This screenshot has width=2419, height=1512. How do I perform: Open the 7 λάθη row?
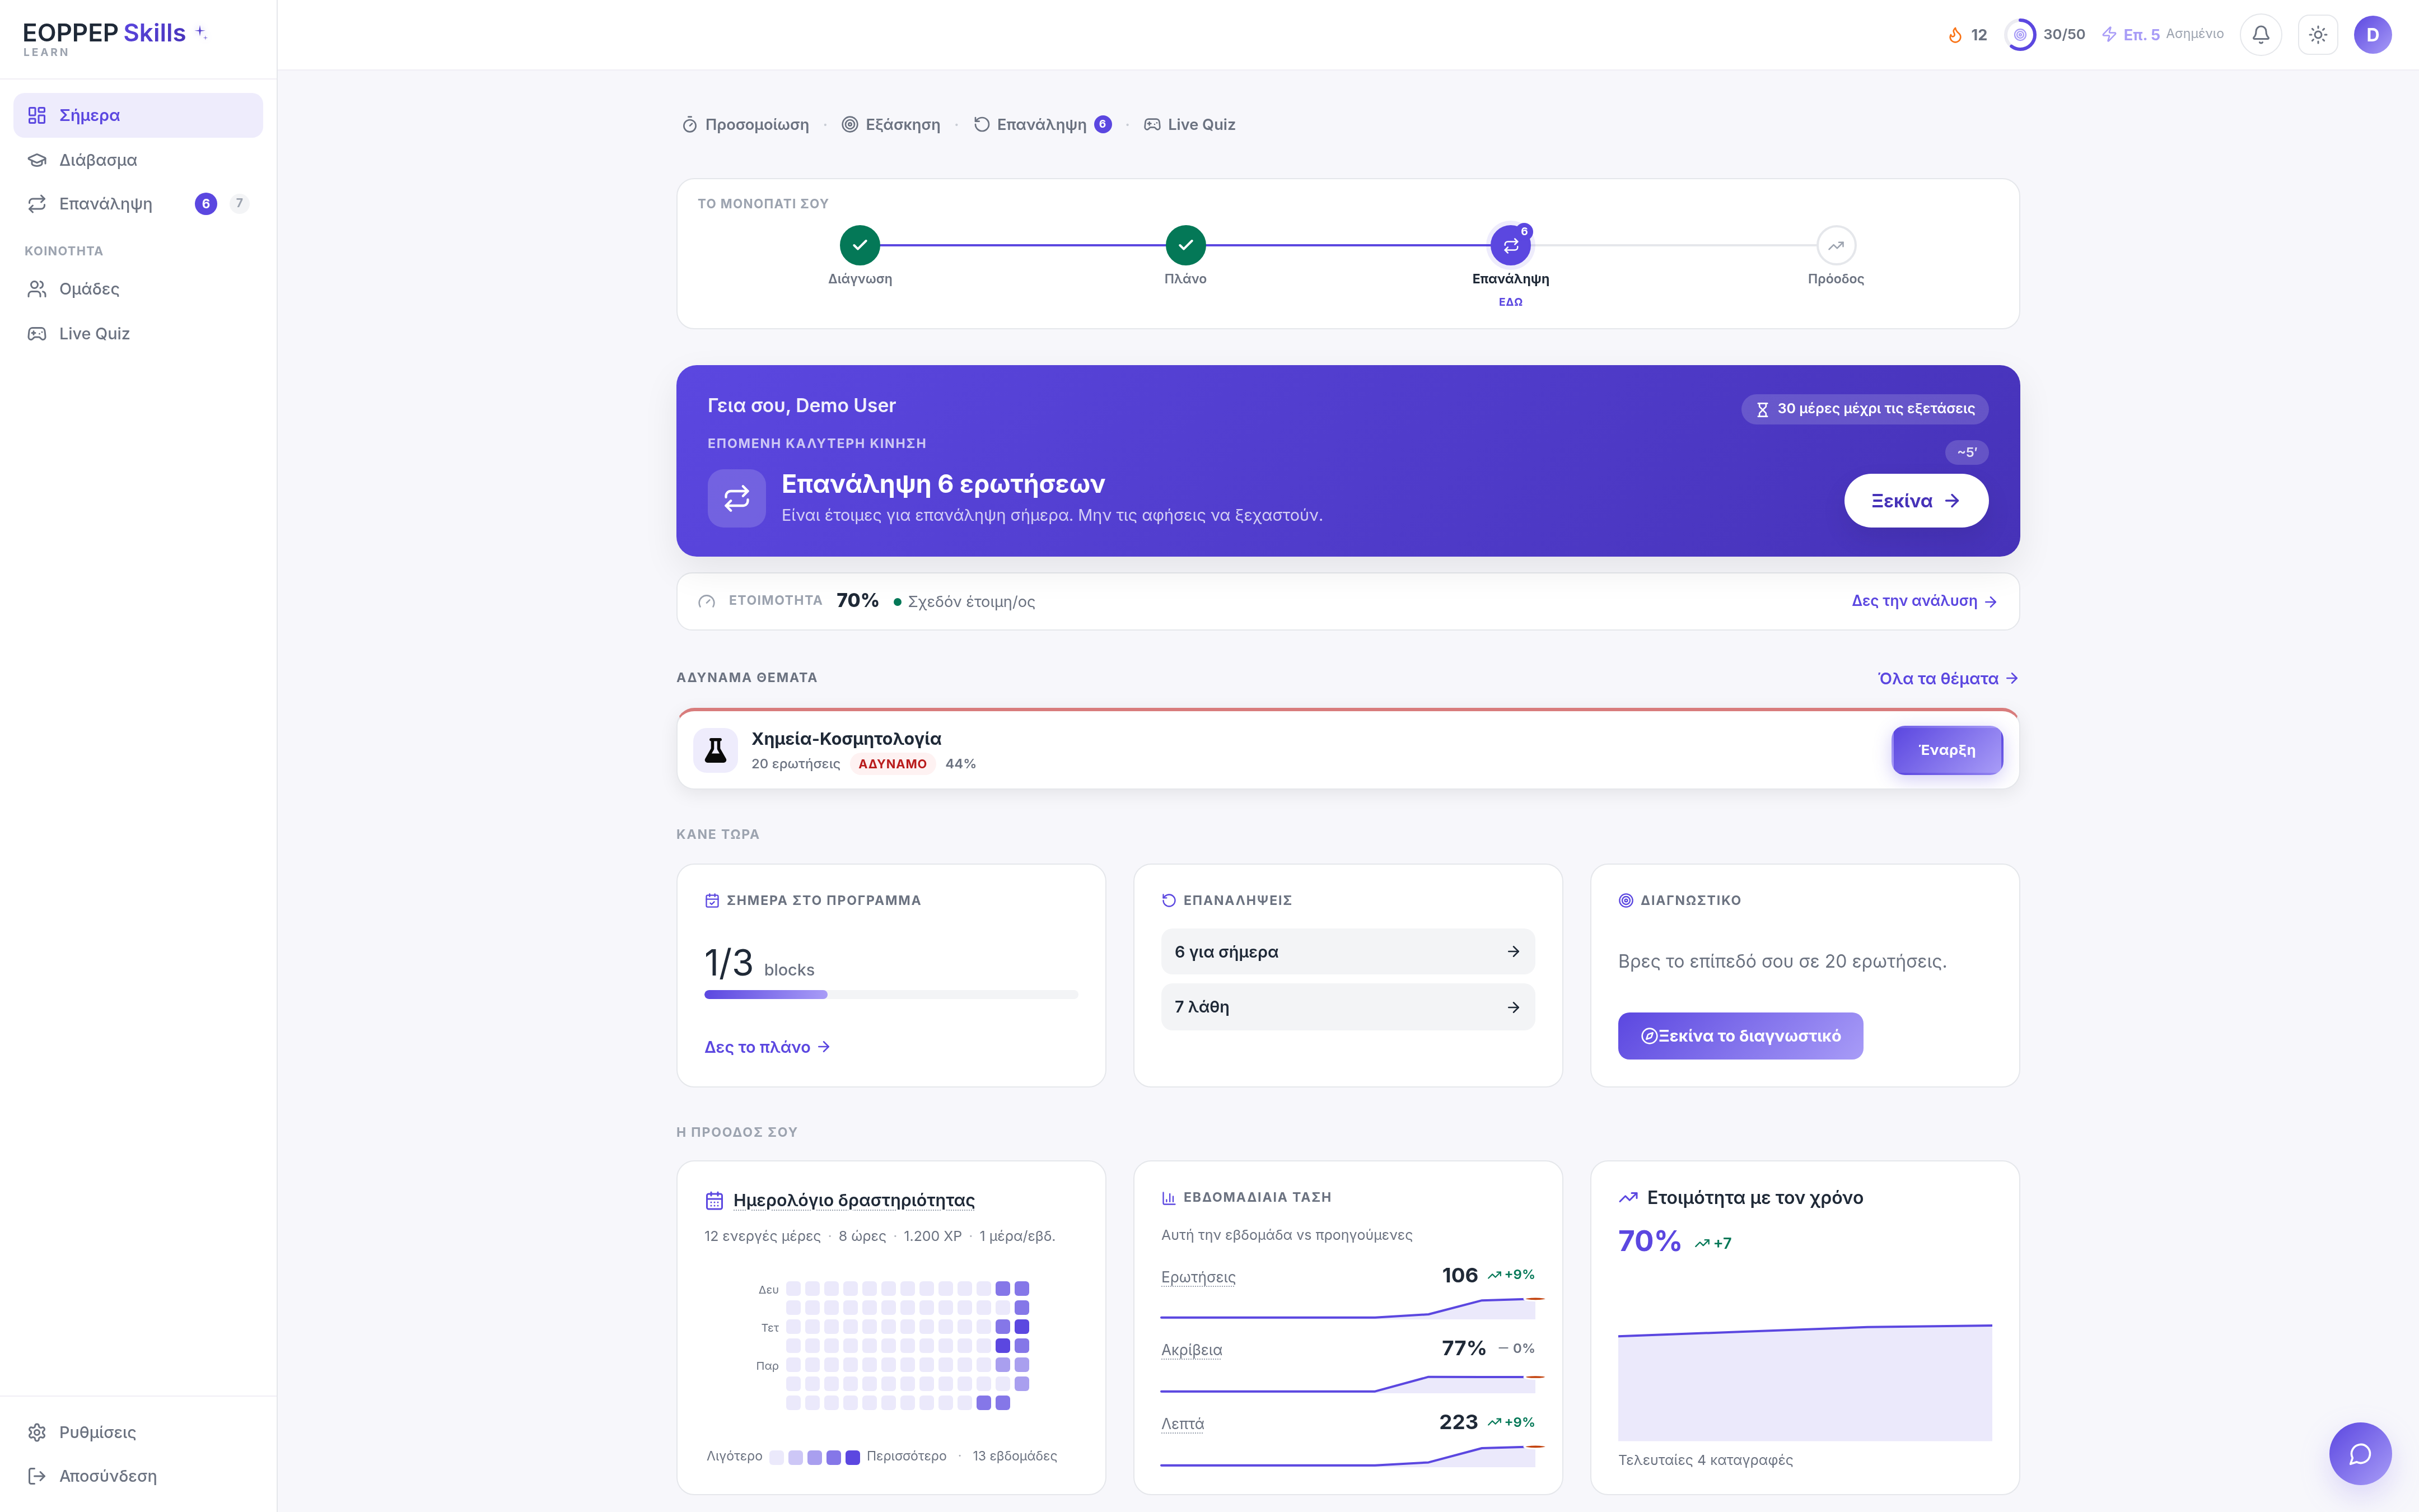[x=1347, y=1007]
